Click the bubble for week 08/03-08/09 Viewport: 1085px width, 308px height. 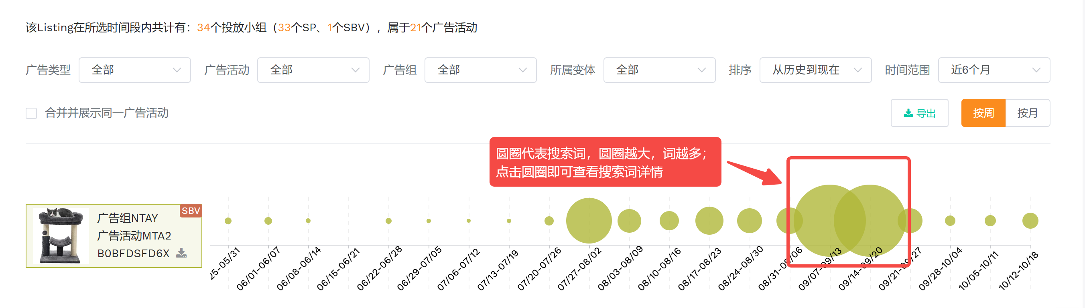tap(629, 221)
